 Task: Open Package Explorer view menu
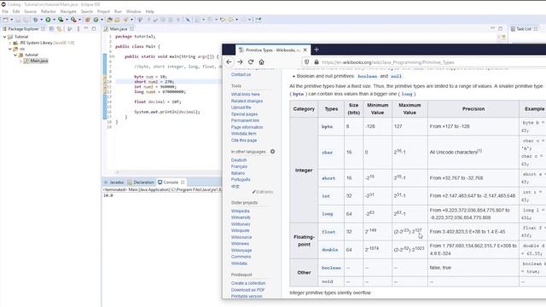[78, 29]
